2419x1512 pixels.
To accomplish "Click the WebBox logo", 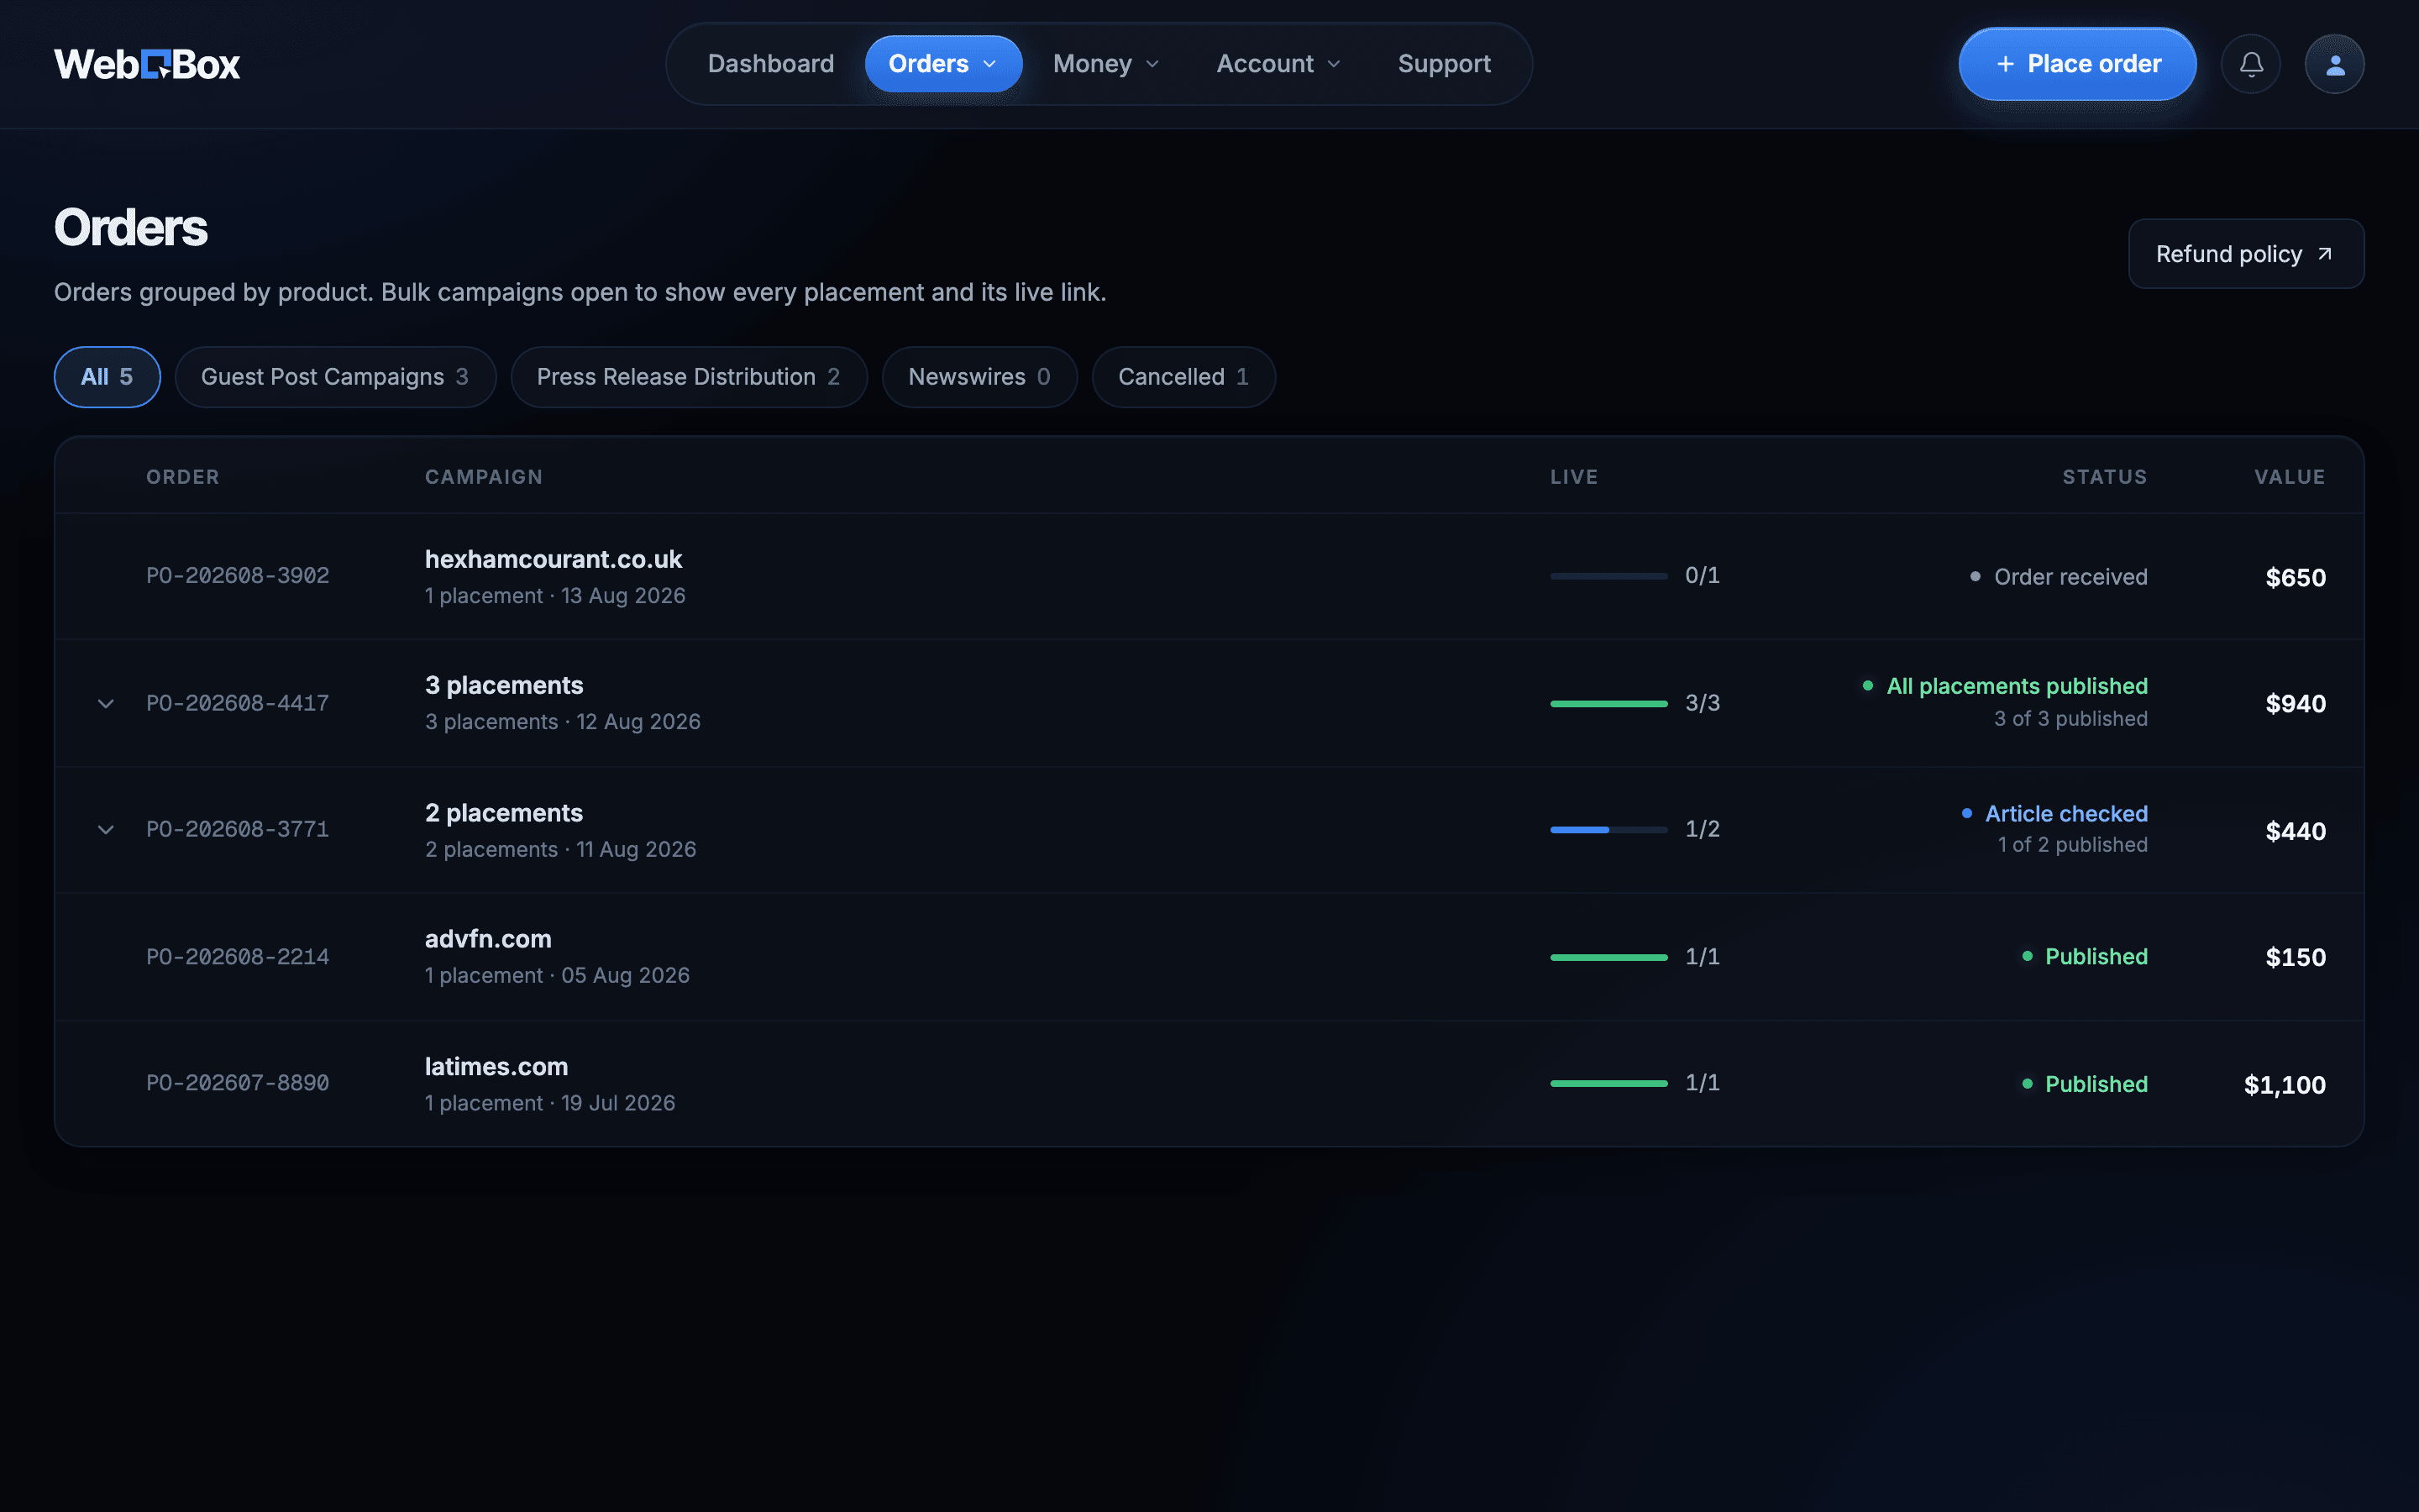I will (x=147, y=64).
